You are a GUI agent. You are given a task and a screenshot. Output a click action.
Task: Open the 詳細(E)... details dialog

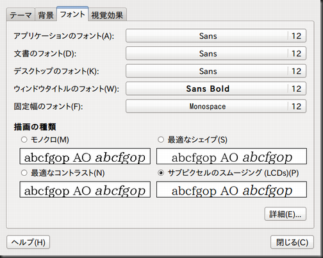tap(285, 214)
